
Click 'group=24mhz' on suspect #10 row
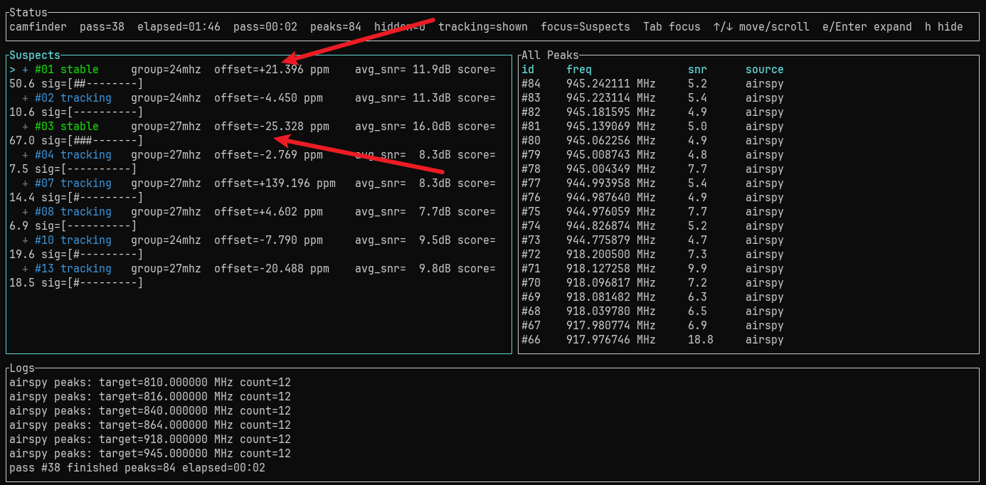tap(166, 240)
